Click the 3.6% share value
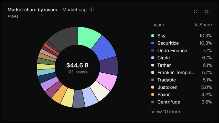The width and height of the screenshot is (219, 123). pyautogui.click(x=207, y=102)
